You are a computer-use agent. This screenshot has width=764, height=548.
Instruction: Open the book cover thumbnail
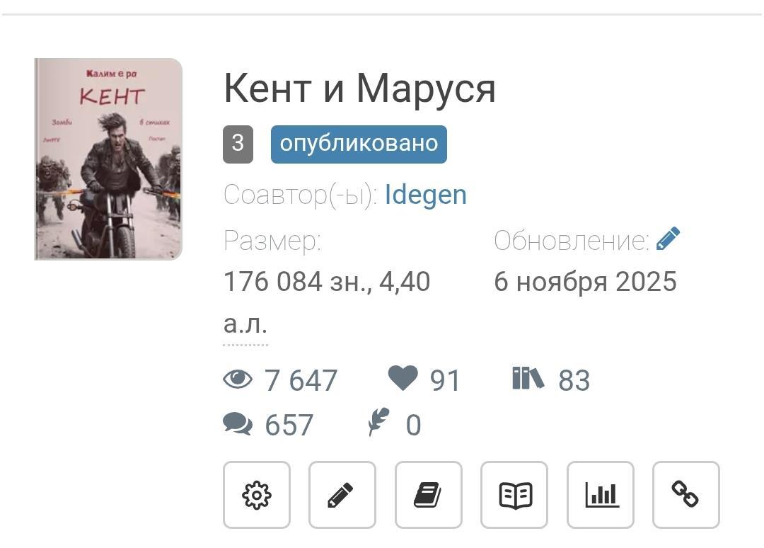(108, 159)
